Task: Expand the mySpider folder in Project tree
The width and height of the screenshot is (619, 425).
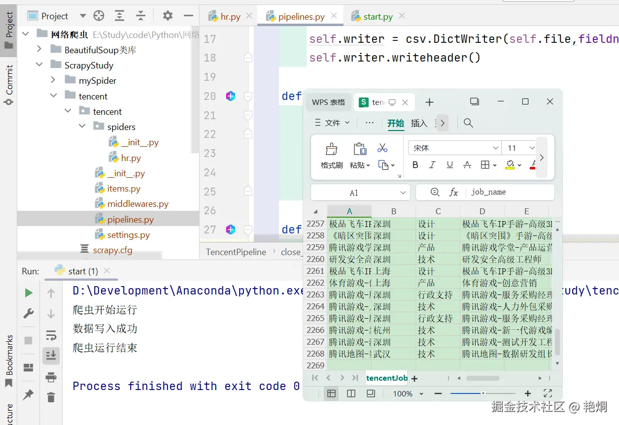Action: [x=54, y=80]
